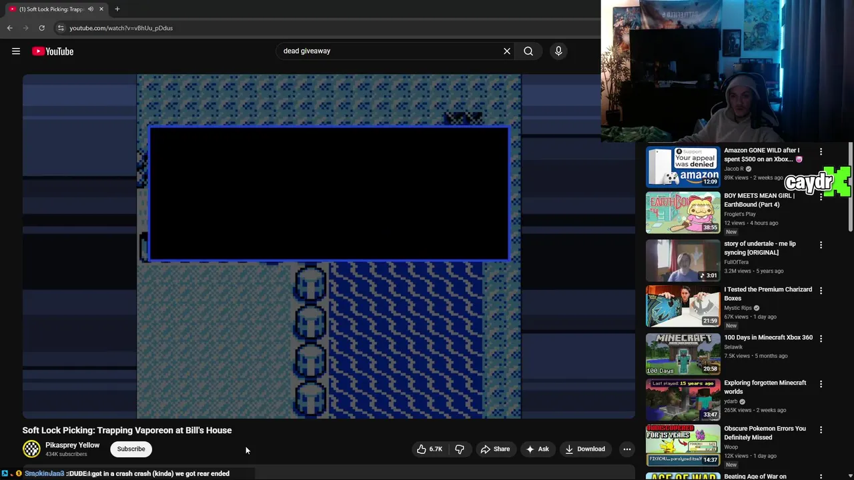Open 100 Days in Minecraft thumbnail
Screen dimensions: 854x480
(x=683, y=355)
